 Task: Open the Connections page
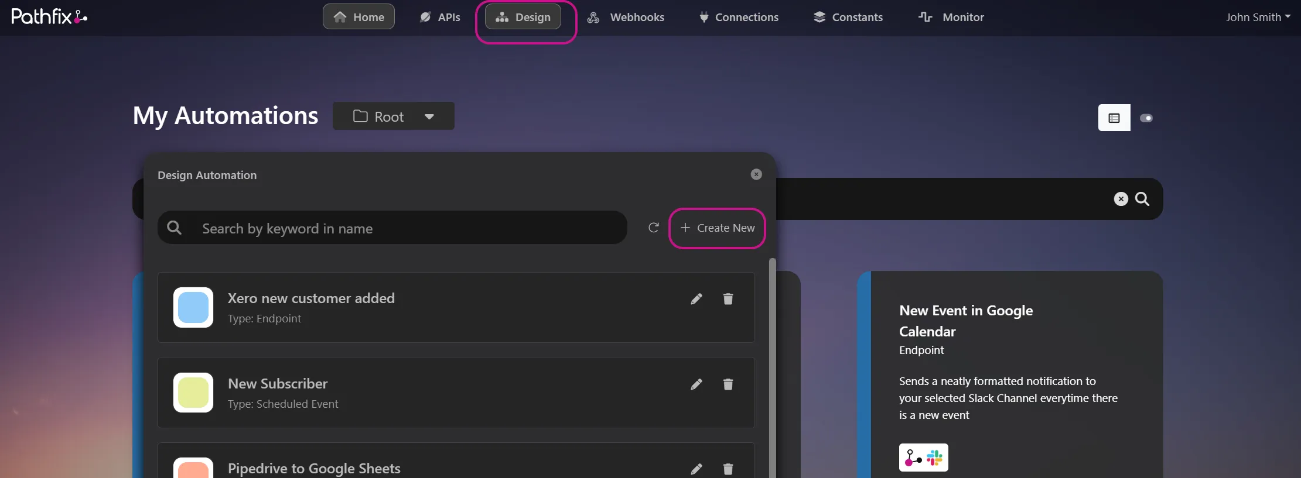(739, 17)
